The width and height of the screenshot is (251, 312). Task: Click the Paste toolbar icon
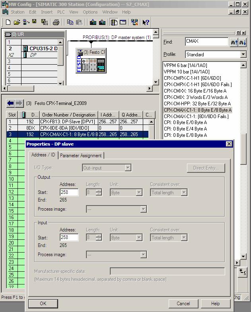[x=79, y=22]
